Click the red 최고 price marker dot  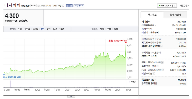pyautogui.click(x=126, y=43)
